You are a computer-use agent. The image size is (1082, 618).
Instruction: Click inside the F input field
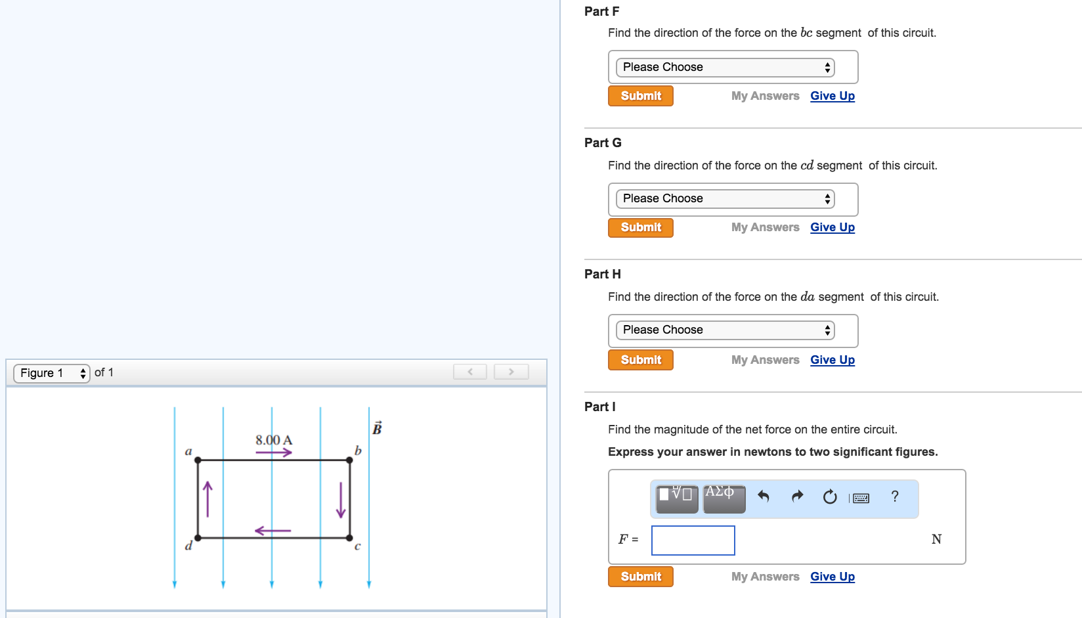(x=693, y=540)
